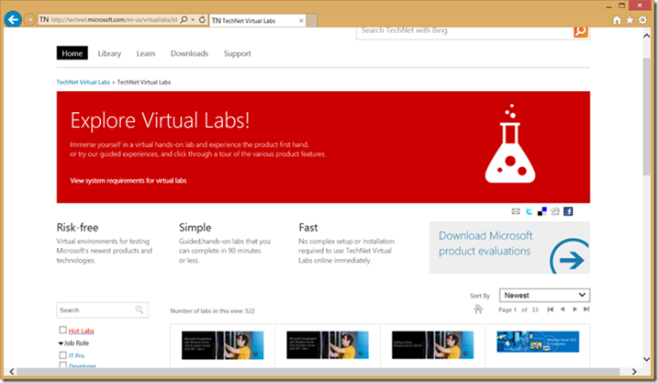This screenshot has width=658, height=383.
Task: Select the Home navigation tab
Action: click(72, 53)
